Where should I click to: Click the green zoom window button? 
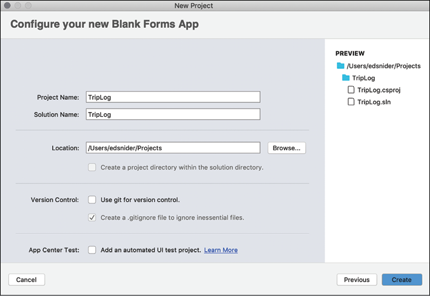pyautogui.click(x=29, y=5)
